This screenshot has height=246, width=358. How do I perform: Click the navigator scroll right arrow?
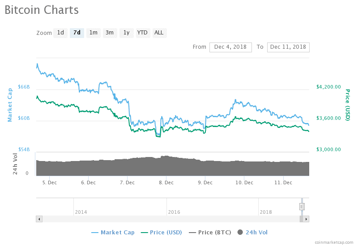pos(306,219)
